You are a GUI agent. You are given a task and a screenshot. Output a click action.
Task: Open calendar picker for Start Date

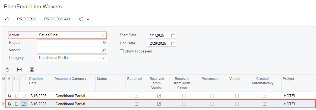pyautogui.click(x=173, y=35)
